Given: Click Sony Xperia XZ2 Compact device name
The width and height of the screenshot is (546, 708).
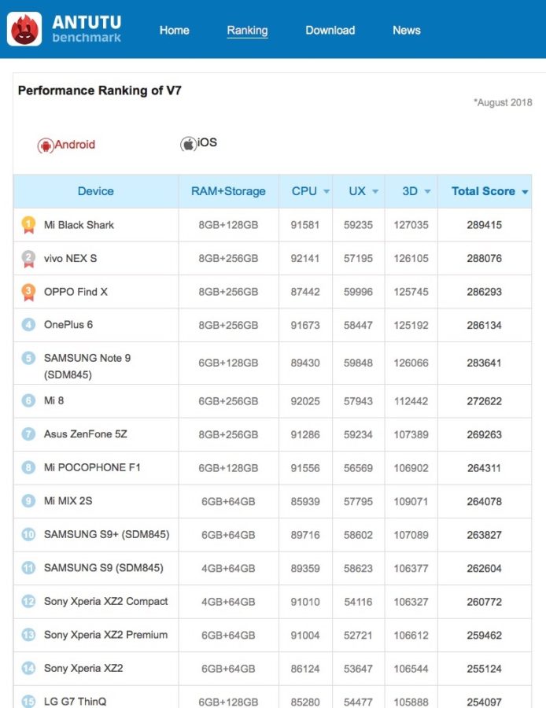Looking at the screenshot, I should click(105, 602).
